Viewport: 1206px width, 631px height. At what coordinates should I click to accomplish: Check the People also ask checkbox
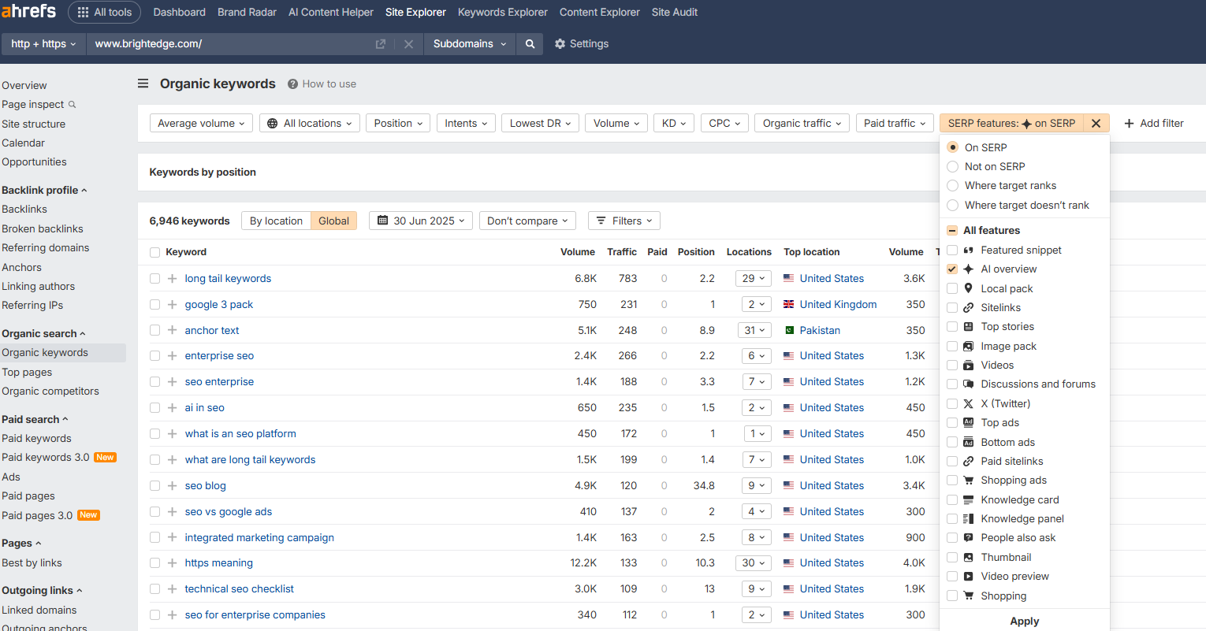(x=952, y=538)
